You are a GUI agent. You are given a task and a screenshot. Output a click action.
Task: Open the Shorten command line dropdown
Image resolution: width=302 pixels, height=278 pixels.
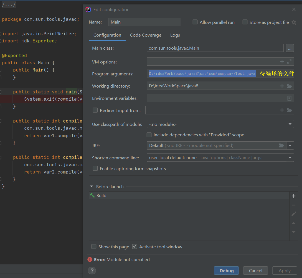pos(290,157)
